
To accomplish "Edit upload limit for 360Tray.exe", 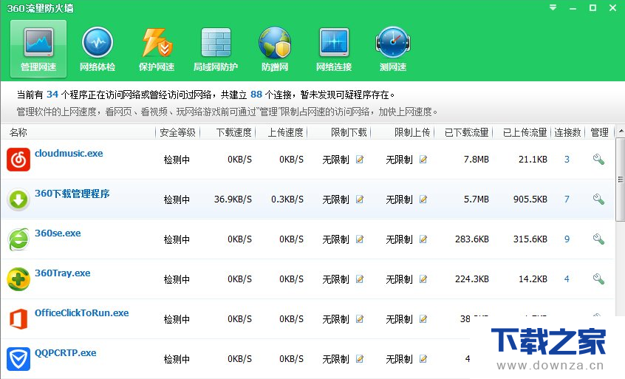I will pyautogui.click(x=423, y=279).
